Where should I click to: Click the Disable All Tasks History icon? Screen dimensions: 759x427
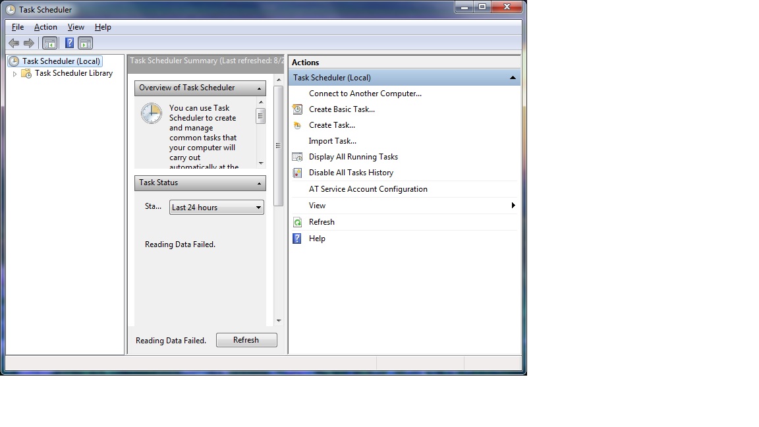(298, 173)
